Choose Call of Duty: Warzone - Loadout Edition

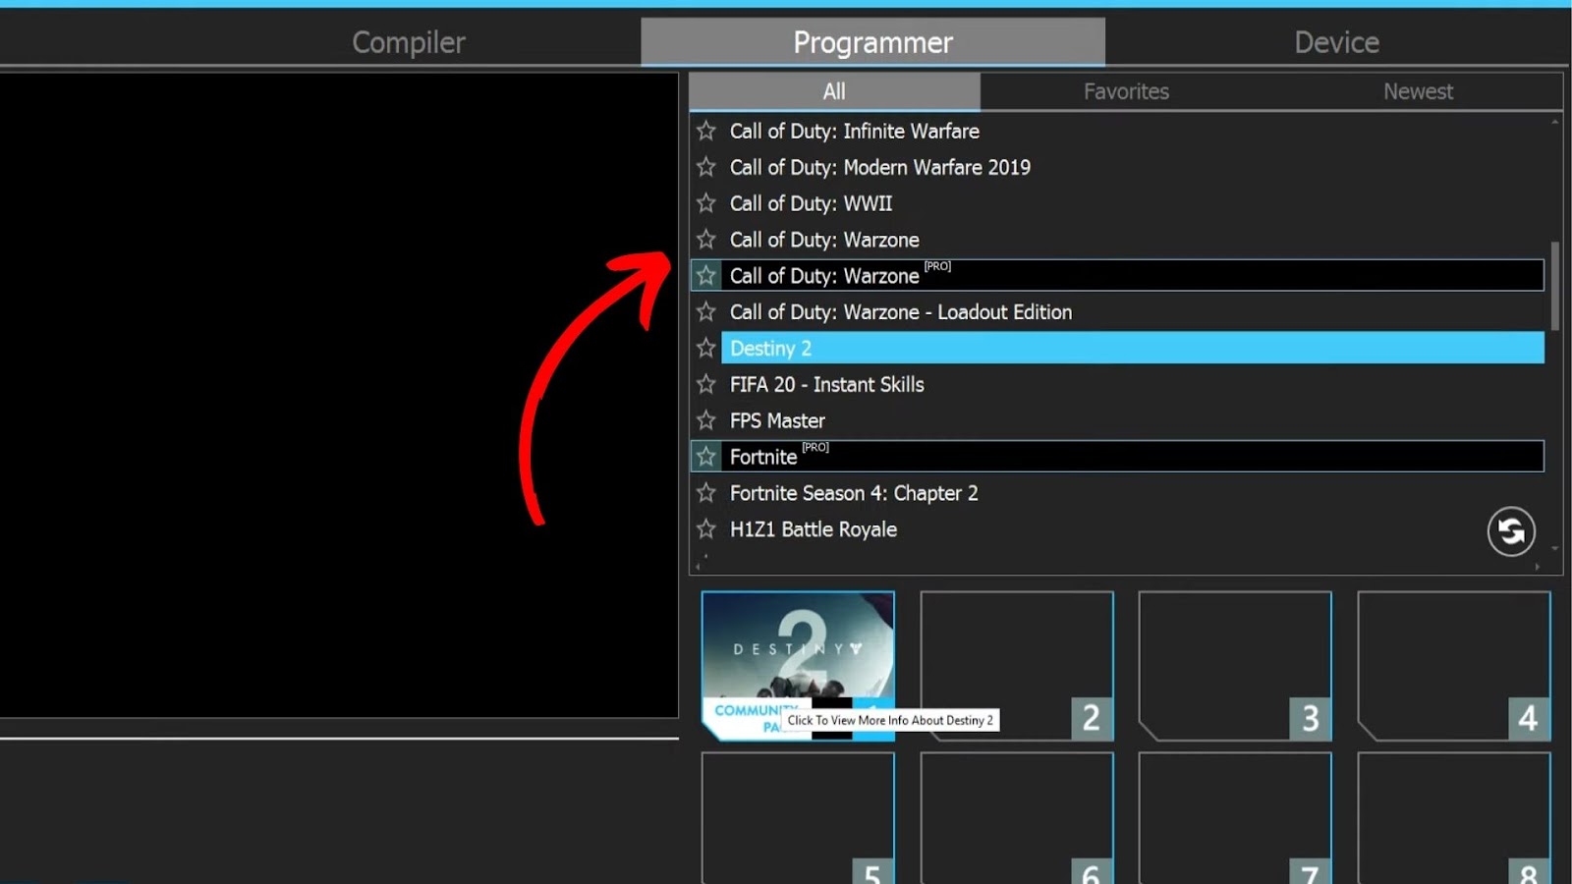pyautogui.click(x=1133, y=312)
